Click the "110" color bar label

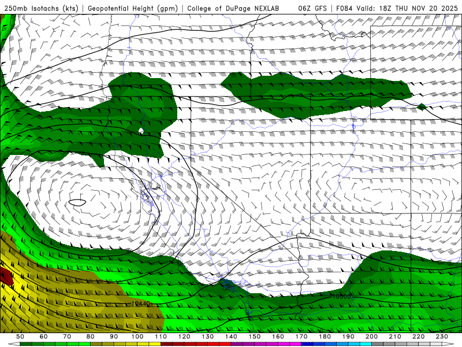tap(161, 337)
